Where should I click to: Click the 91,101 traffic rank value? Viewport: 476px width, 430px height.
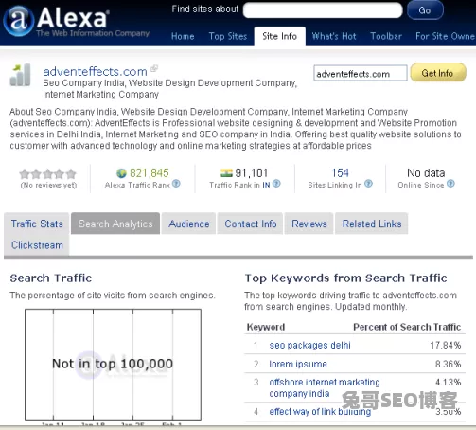tap(252, 173)
